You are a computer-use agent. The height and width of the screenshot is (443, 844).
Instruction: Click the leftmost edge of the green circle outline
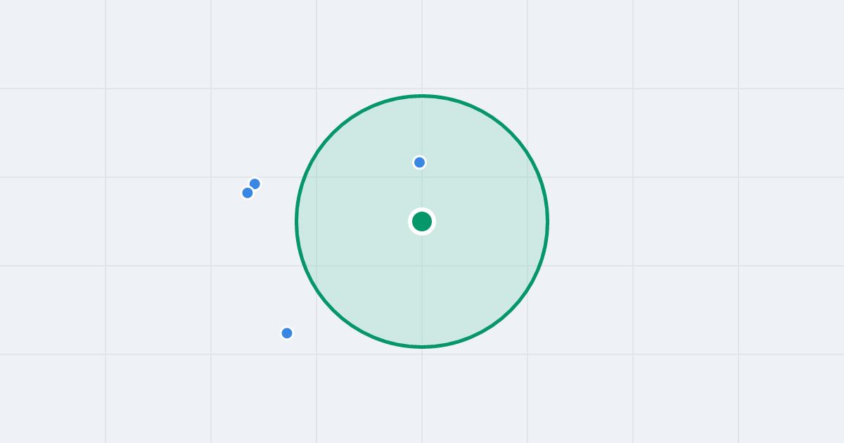297,222
